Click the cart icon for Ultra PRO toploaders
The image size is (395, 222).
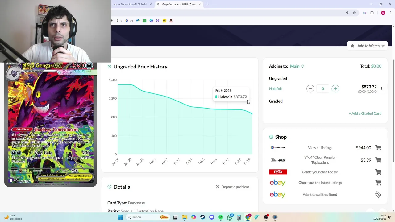(378, 160)
